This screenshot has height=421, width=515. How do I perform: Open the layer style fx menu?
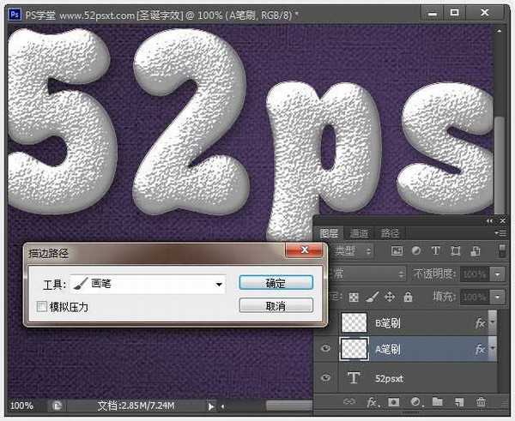point(373,401)
